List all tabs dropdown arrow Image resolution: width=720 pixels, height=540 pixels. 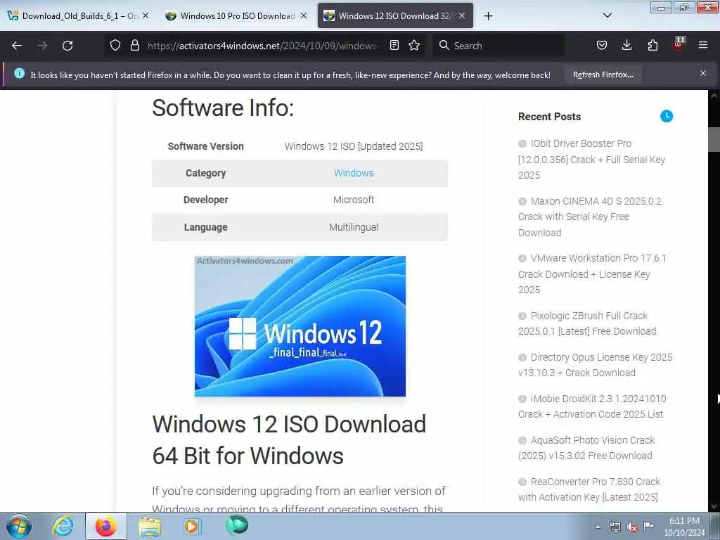(x=607, y=15)
